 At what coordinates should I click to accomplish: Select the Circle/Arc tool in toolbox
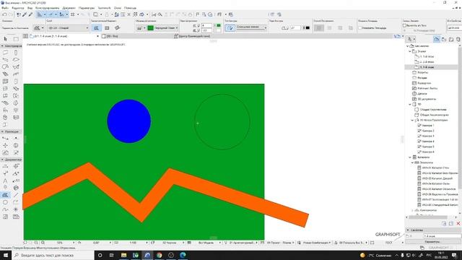click(5, 202)
